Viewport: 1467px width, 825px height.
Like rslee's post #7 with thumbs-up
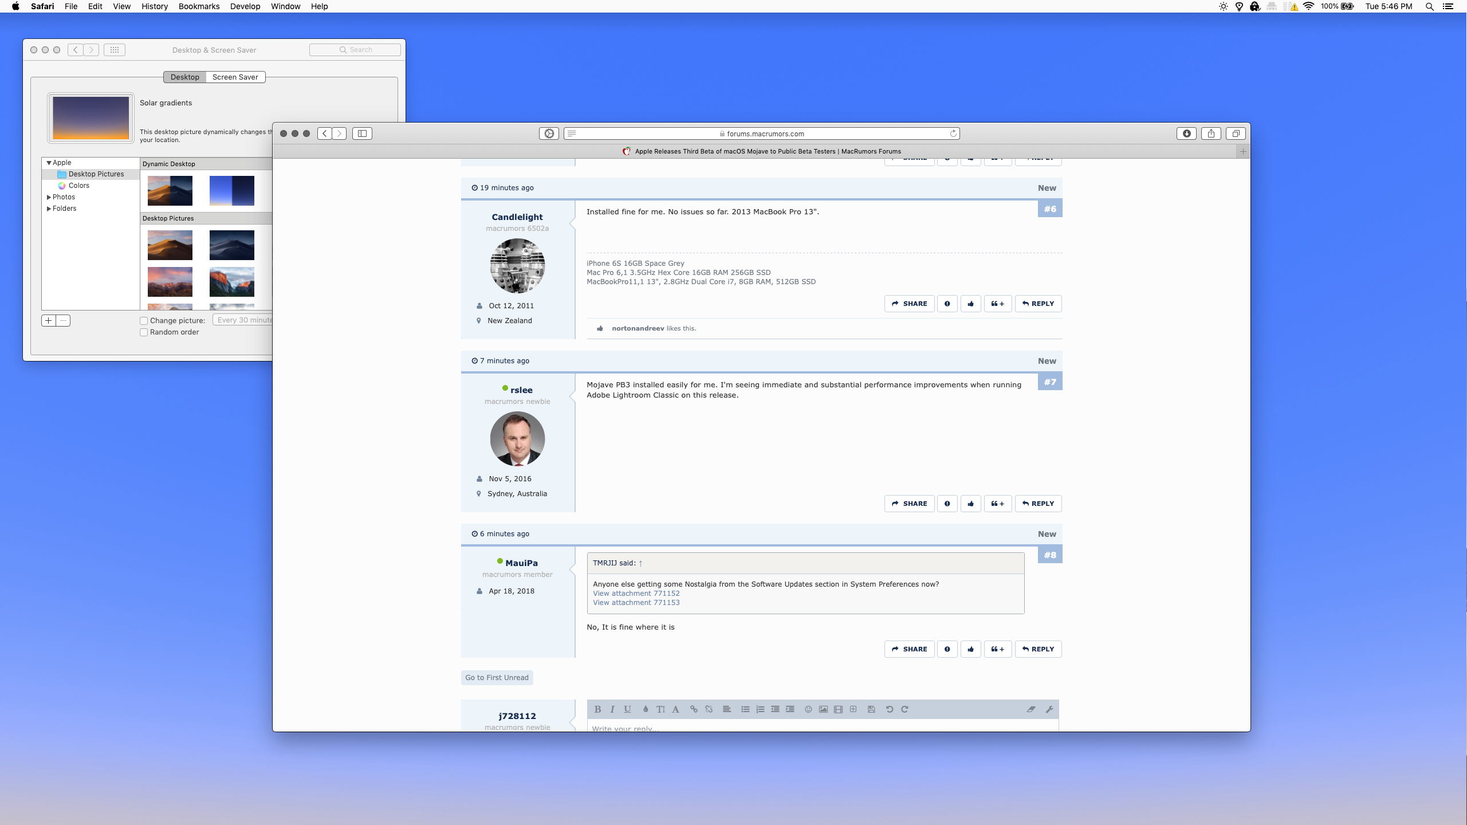click(970, 504)
